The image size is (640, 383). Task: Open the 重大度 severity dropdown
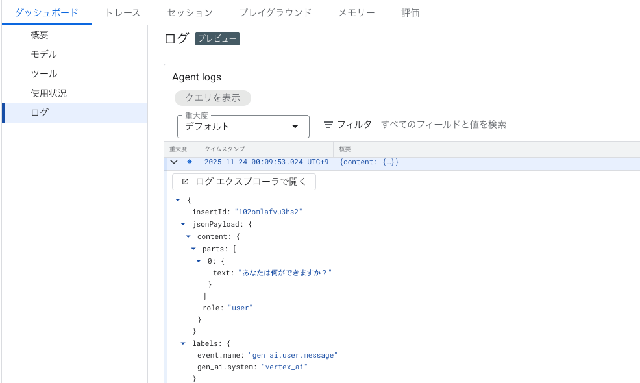click(x=243, y=127)
